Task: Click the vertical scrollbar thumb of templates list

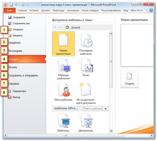Action: click(111, 61)
